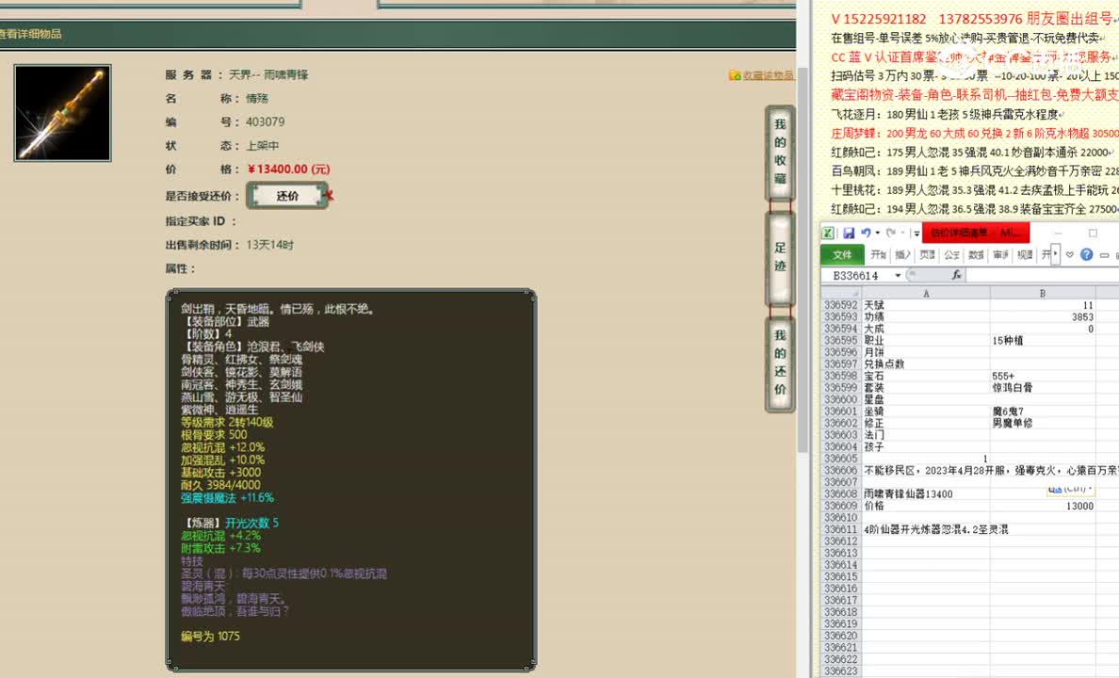
Task: Click the ribbon tab overflow arrow after 开发
Action: (x=1055, y=254)
